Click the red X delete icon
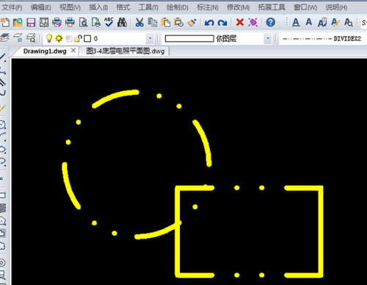The width and height of the screenshot is (367, 285). (240, 23)
